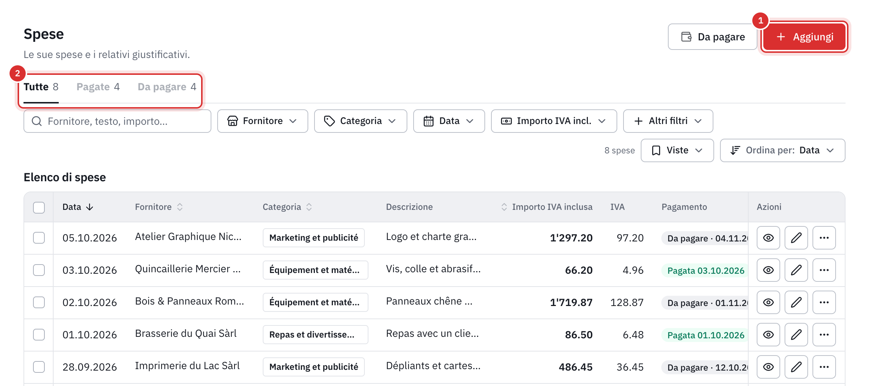The height and width of the screenshot is (386, 869).
Task: Open the Da pagare 4 tab
Action: coord(167,87)
